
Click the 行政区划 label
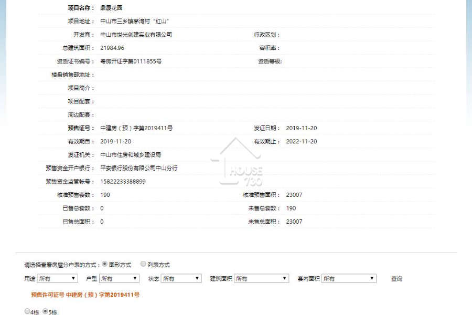pos(267,35)
